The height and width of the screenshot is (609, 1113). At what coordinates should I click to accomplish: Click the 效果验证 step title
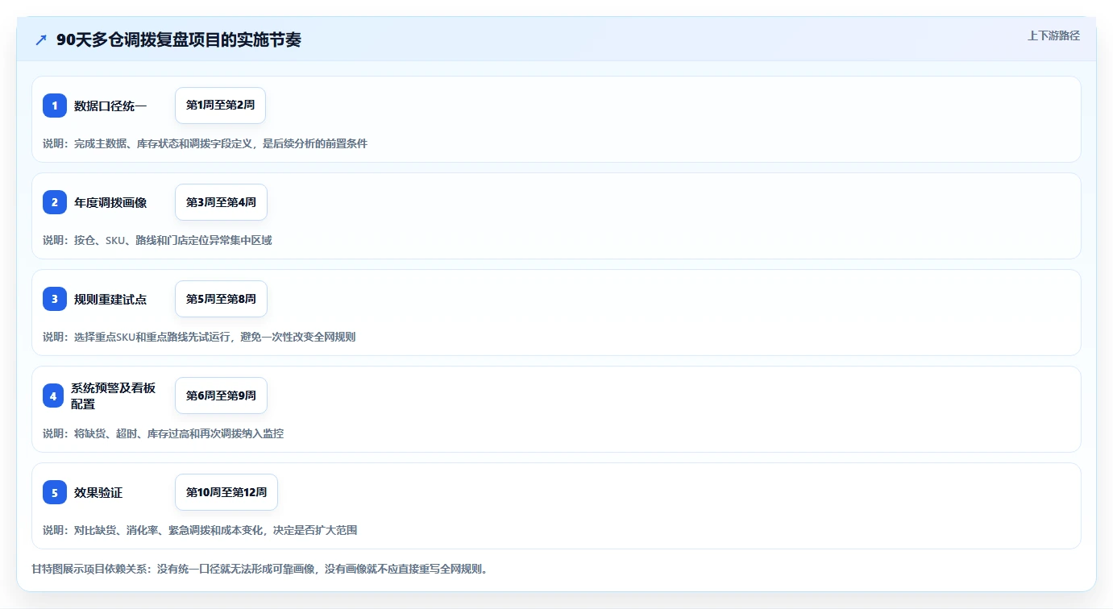98,492
